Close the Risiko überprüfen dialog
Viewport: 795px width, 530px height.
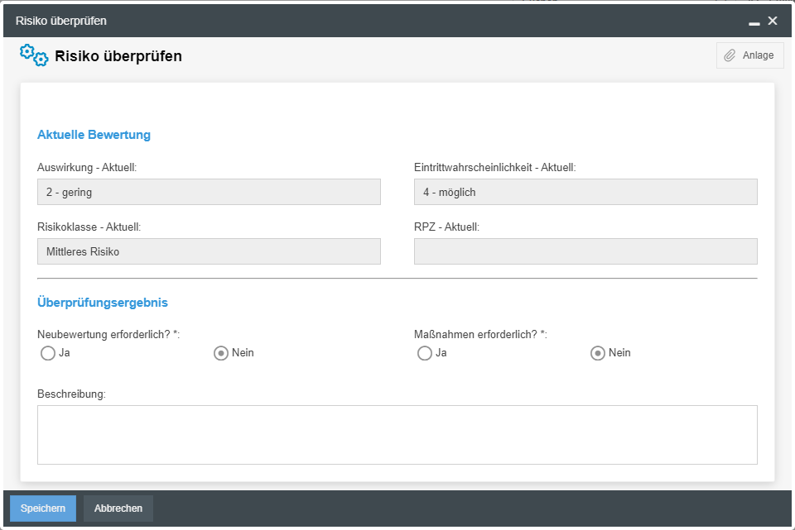pyautogui.click(x=773, y=21)
